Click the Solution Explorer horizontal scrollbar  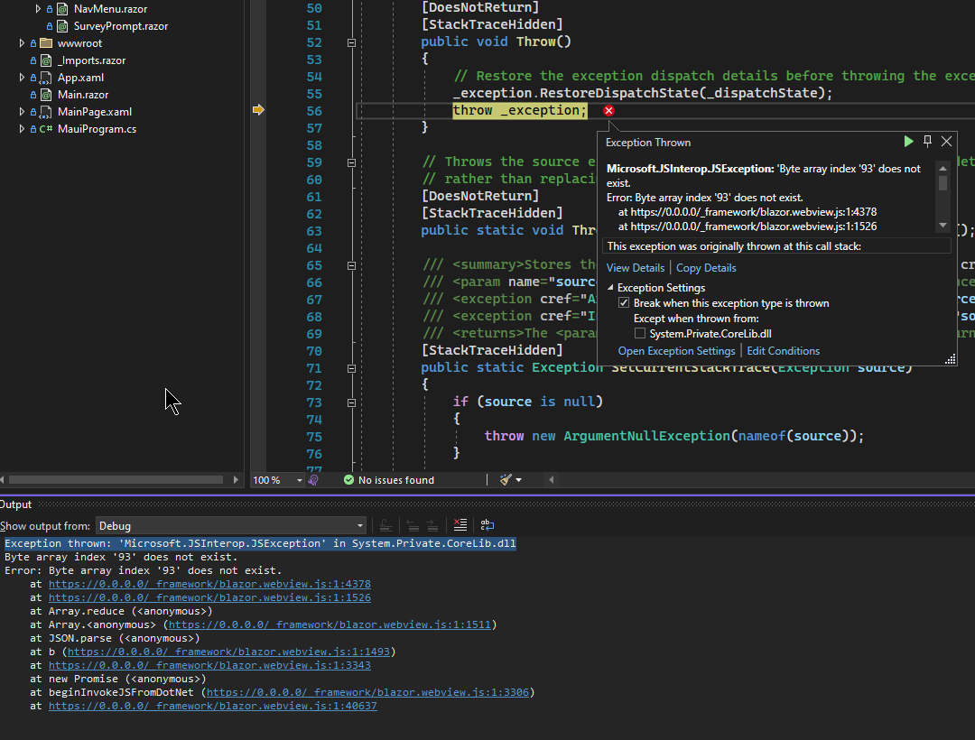pyautogui.click(x=116, y=480)
